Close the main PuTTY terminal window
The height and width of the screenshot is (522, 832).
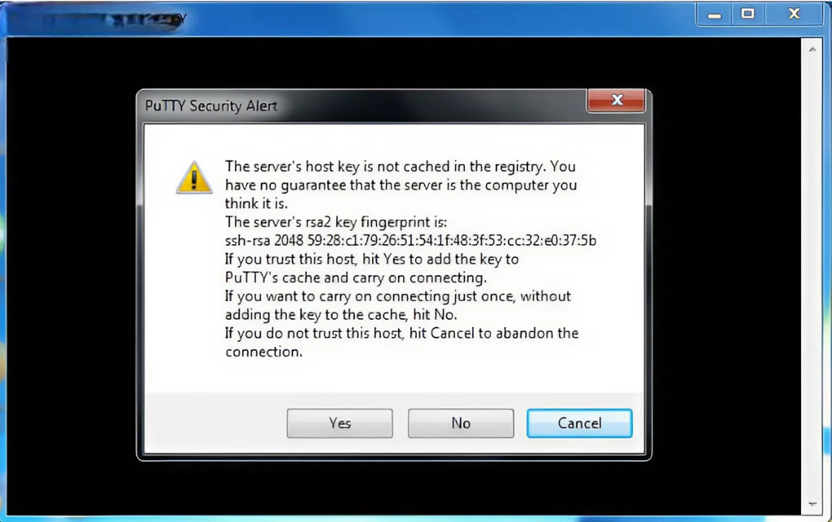click(794, 15)
